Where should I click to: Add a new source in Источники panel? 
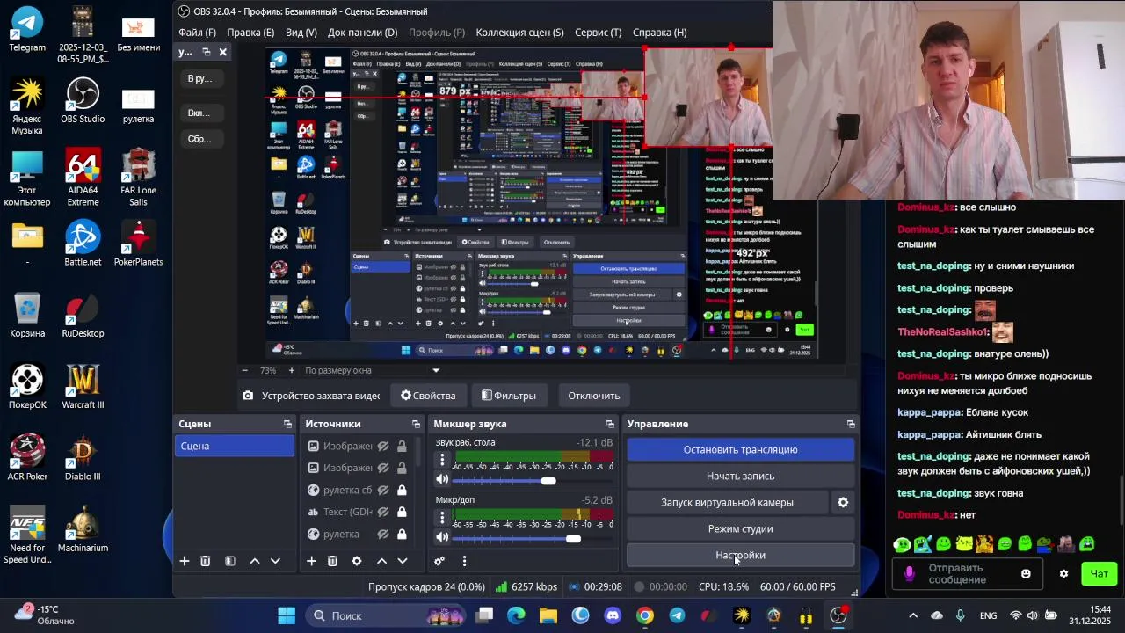[x=311, y=561]
